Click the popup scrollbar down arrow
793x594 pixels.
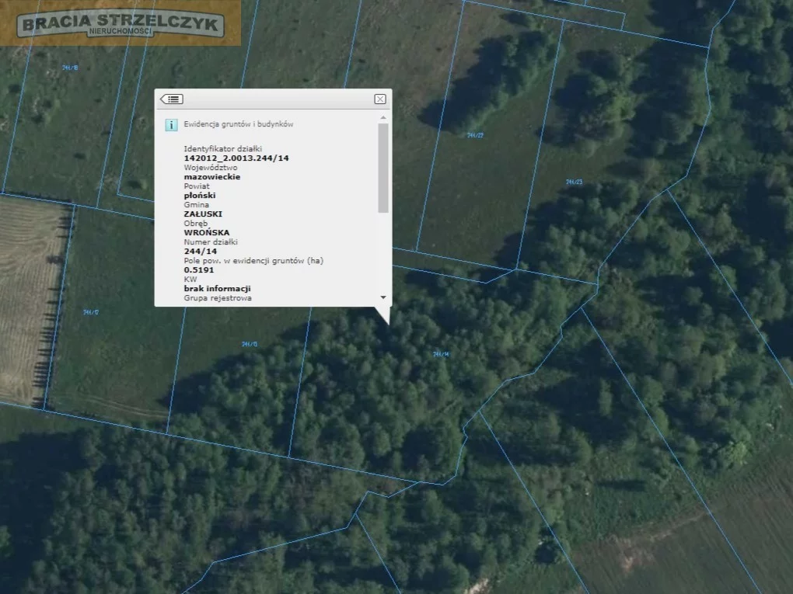coord(383,297)
